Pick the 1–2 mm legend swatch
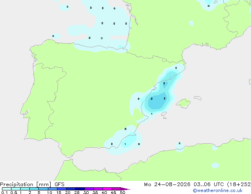This screenshot has width=251, height=194. (25, 189)
